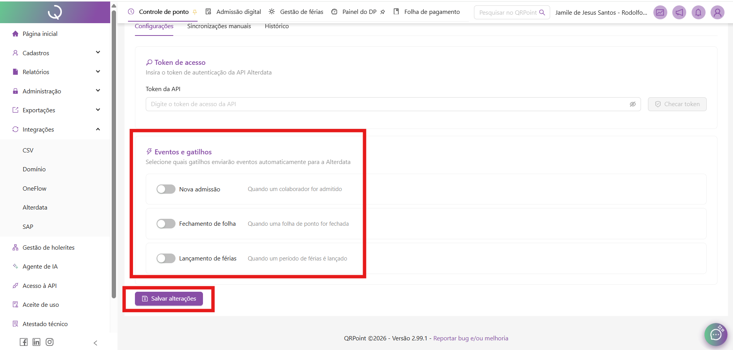This screenshot has width=733, height=350.
Task: Click the notifications bell icon
Action: (698, 12)
